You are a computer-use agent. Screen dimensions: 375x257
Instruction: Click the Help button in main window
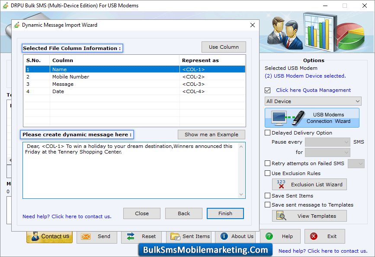[280, 236]
